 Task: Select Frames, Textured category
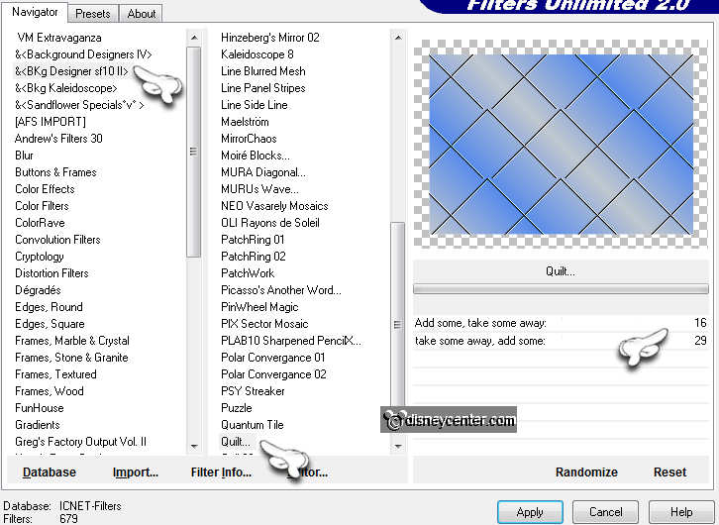coord(55,374)
